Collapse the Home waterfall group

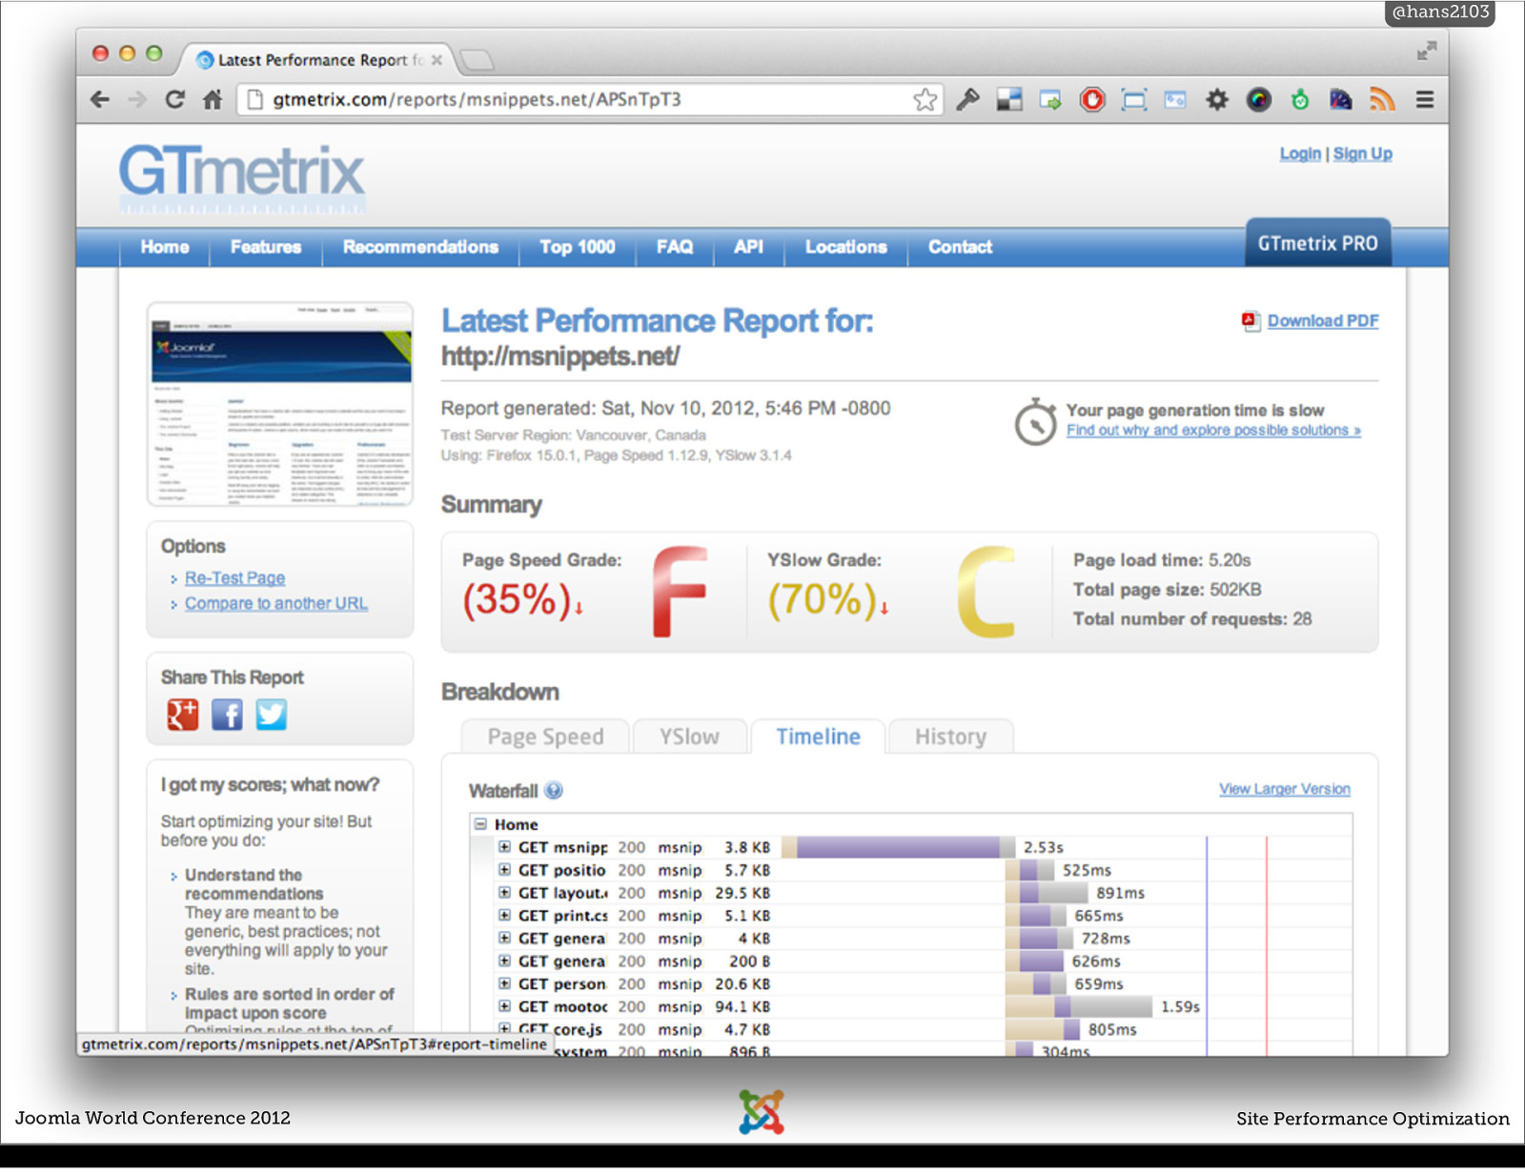pyautogui.click(x=481, y=824)
